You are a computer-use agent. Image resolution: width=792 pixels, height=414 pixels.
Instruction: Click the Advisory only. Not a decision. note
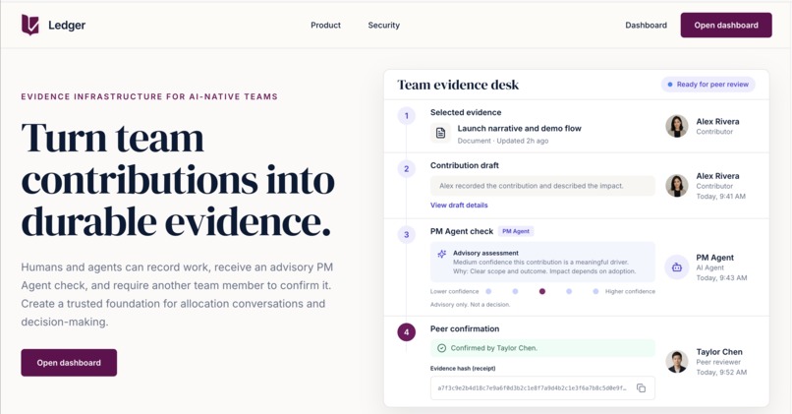(471, 304)
